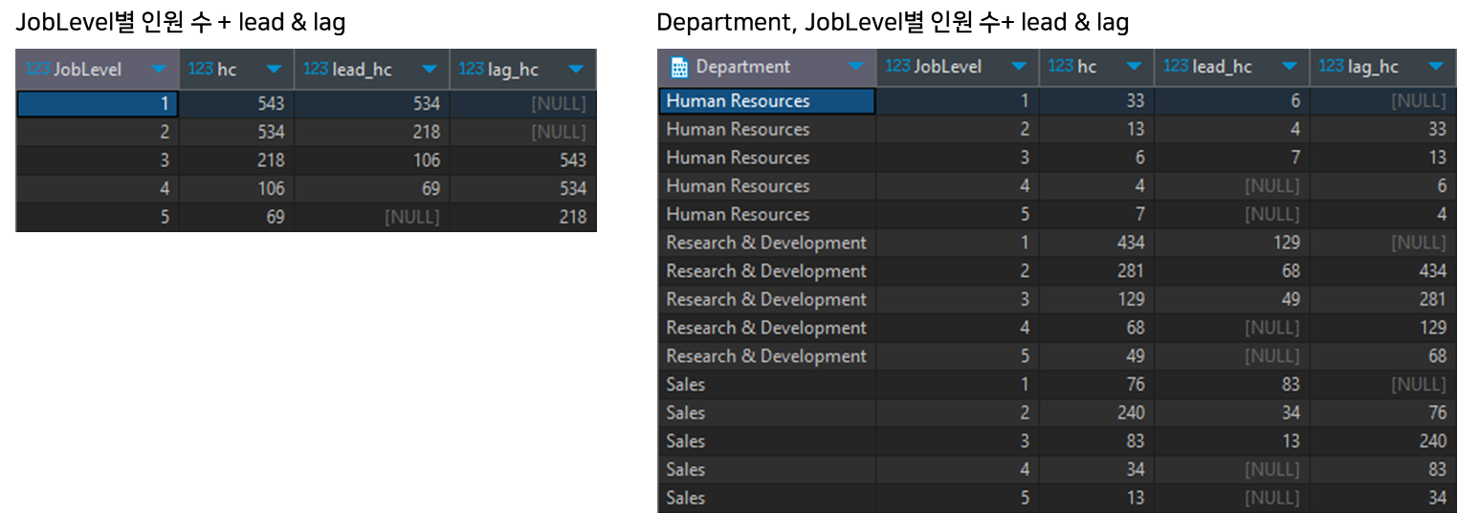Open the JobLevel column filter arrow in left table
The height and width of the screenshot is (513, 1457).
(x=159, y=69)
